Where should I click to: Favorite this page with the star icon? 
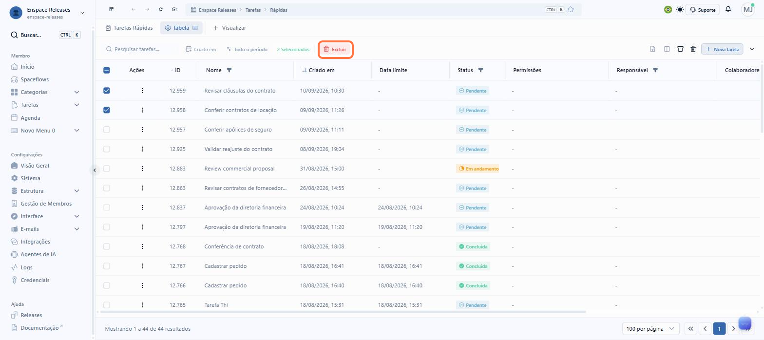tap(571, 10)
